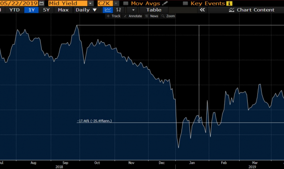The image size is (284, 169).
Task: Open the Mid Yield dropdown arrow
Action: (91, 3)
